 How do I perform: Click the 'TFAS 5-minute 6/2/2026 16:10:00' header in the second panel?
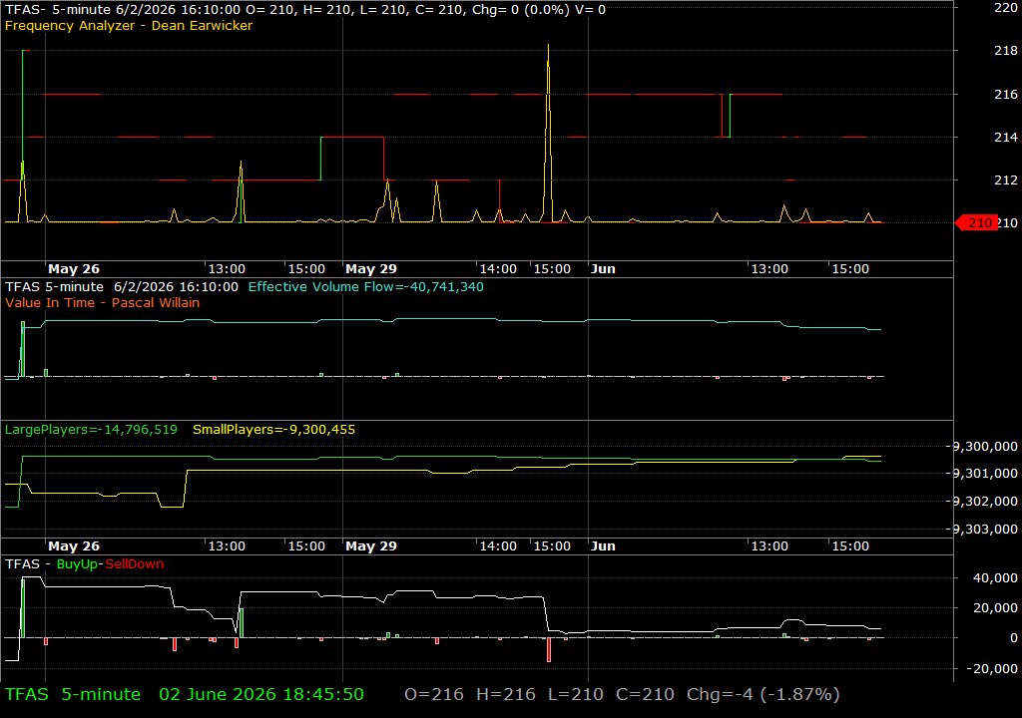[122, 286]
